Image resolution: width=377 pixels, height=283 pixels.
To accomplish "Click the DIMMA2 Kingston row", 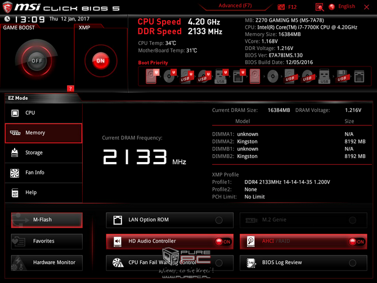I will coord(289,142).
